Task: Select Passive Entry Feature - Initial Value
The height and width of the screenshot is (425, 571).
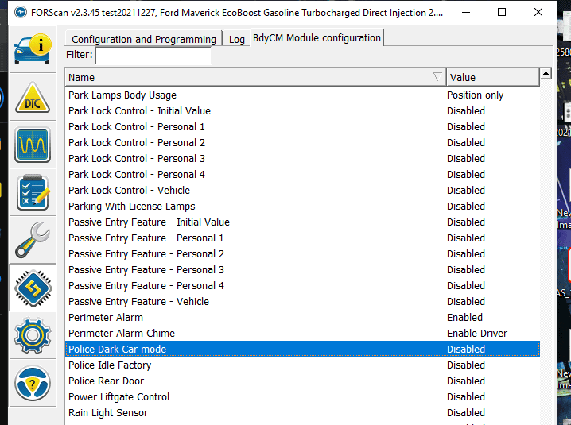Action: (302, 222)
